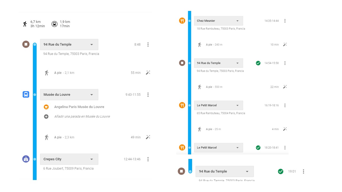Open the three-dot menu next to 16:19-18:16
The width and height of the screenshot is (342, 192).
pos(285,105)
